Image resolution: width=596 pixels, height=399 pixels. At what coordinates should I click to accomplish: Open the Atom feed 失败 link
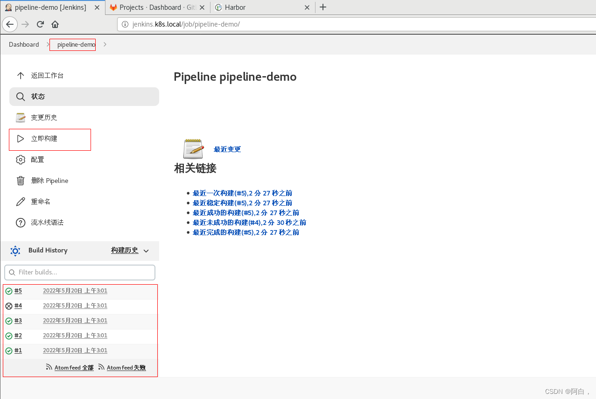126,368
